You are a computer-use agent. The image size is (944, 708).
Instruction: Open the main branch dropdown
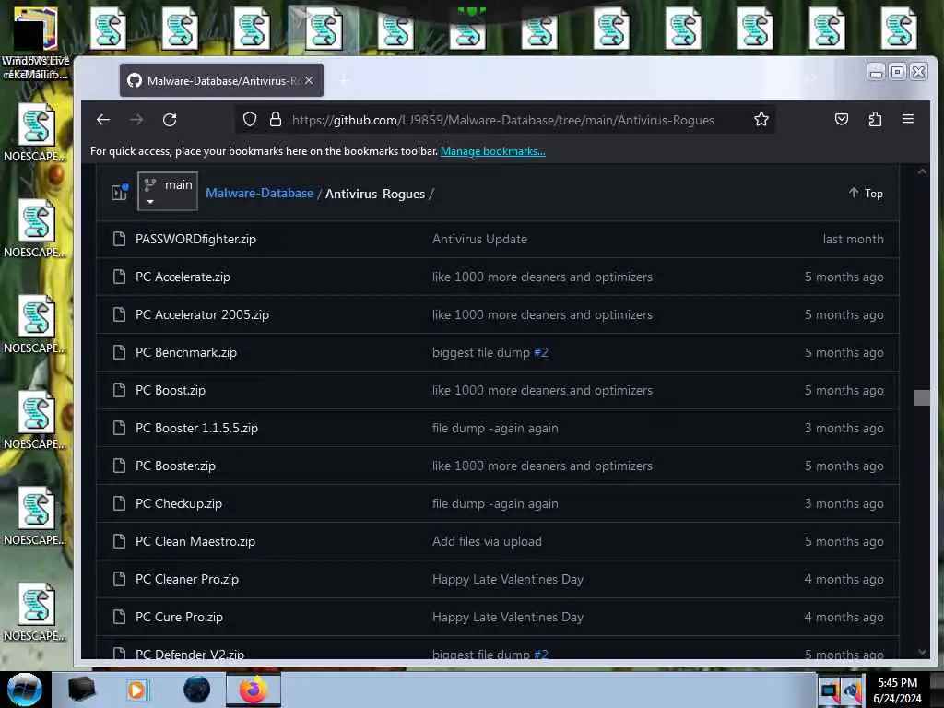tap(168, 192)
